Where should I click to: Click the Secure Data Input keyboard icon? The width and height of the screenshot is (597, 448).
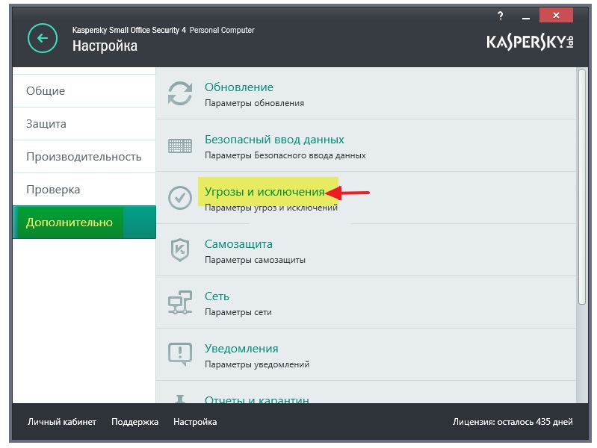[x=180, y=146]
